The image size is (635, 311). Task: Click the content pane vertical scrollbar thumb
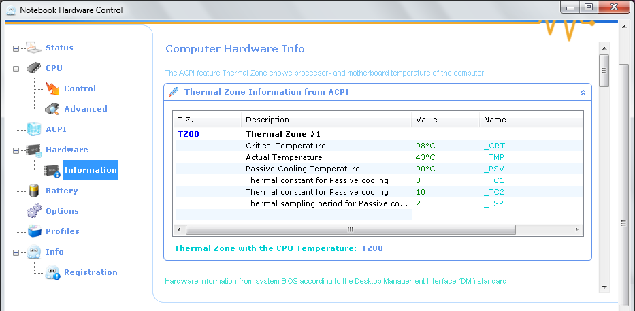(x=604, y=71)
